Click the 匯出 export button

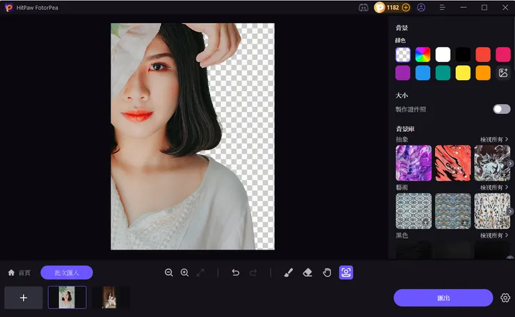[443, 298]
